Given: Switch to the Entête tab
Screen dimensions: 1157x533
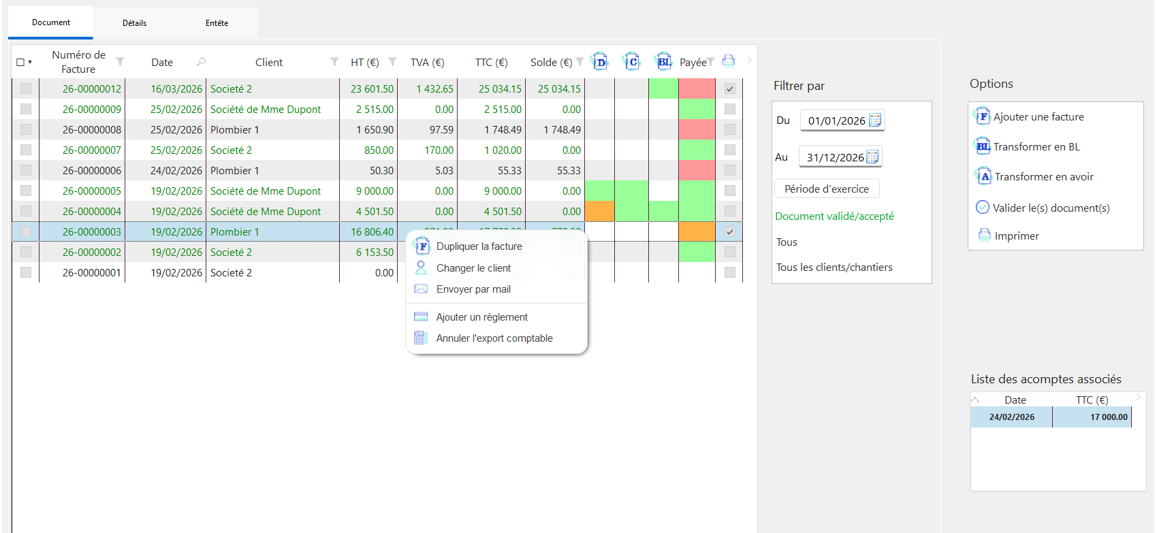Looking at the screenshot, I should pyautogui.click(x=217, y=23).
